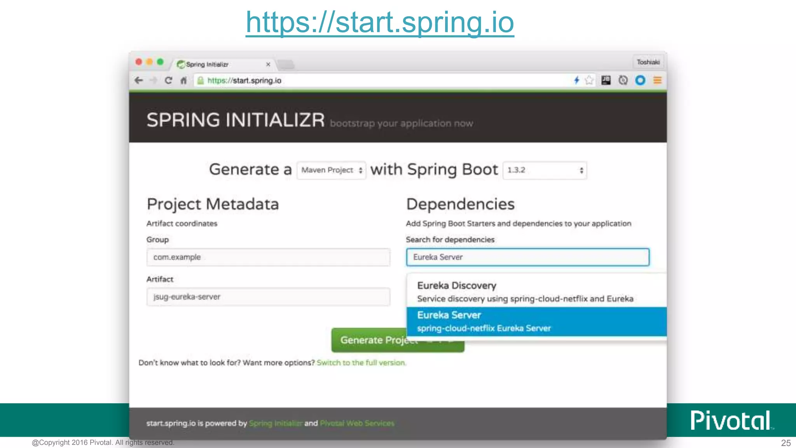This screenshot has width=796, height=448.
Task: Click the red window close dot
Action: coord(139,62)
